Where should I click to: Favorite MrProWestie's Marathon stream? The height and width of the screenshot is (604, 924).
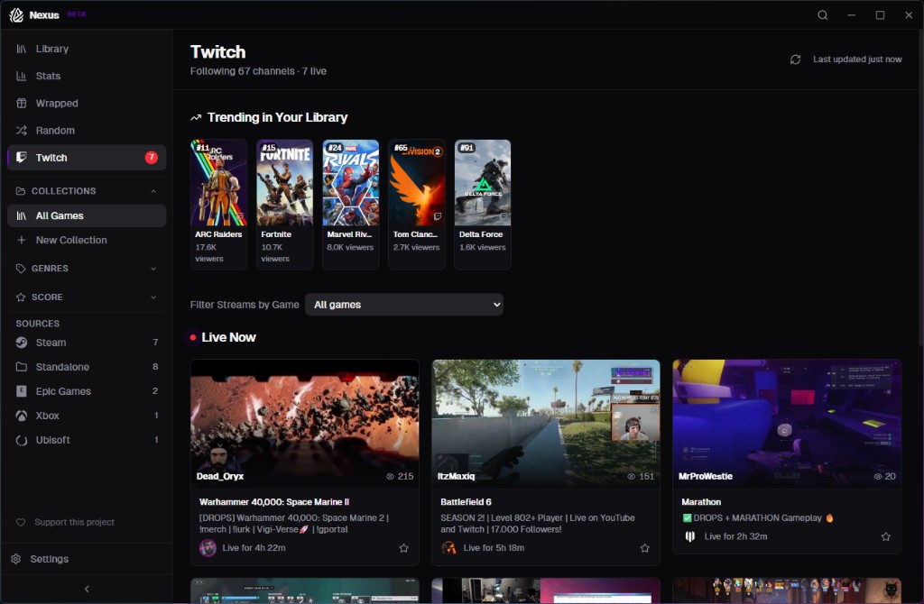[885, 535]
